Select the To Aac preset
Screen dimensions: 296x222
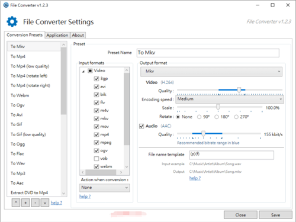tap(34, 183)
